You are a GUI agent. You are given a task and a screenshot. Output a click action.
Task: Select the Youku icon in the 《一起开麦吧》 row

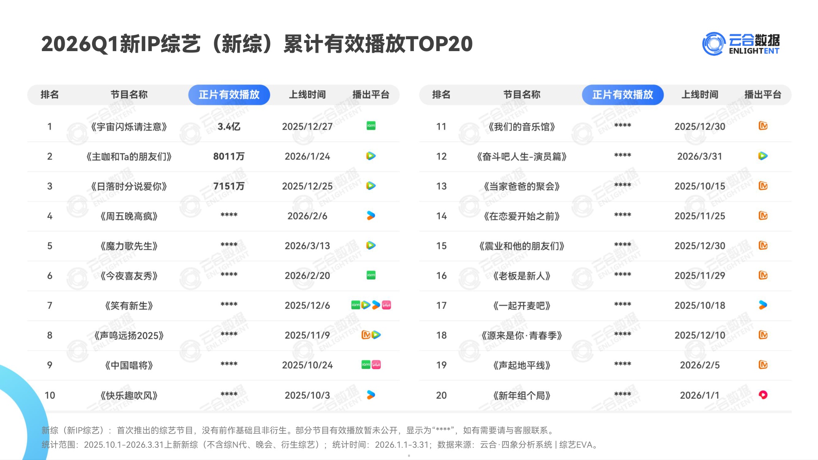click(x=763, y=305)
